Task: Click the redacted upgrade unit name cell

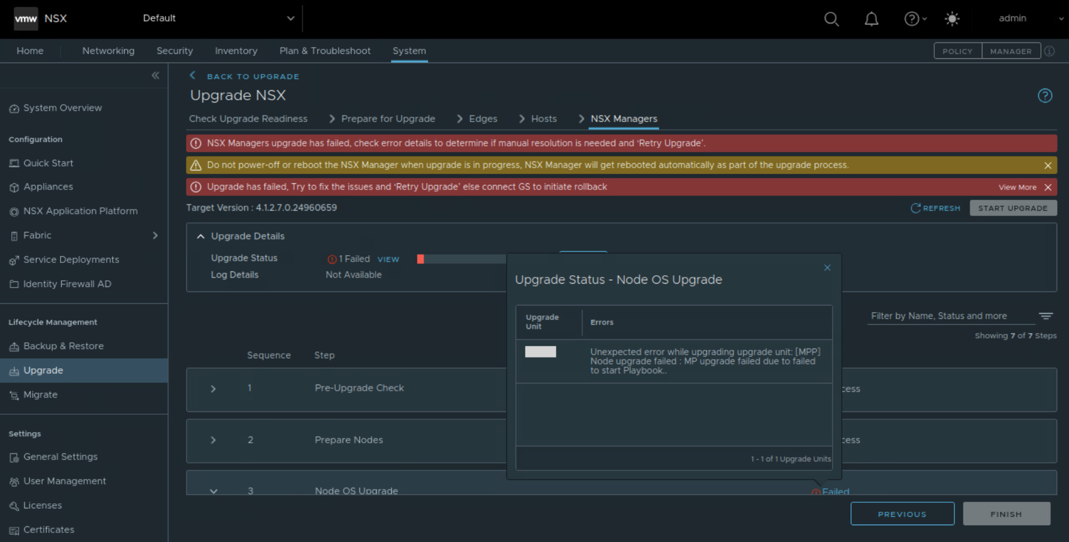Action: [x=540, y=351]
